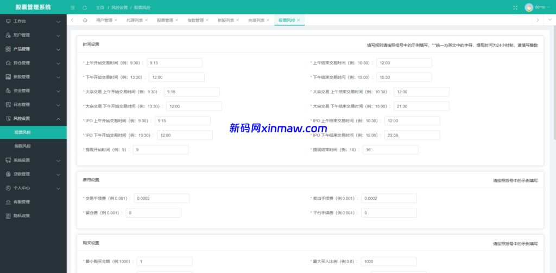Click the 交易手续费 input field
The width and height of the screenshot is (556, 273).
pyautogui.click(x=161, y=199)
